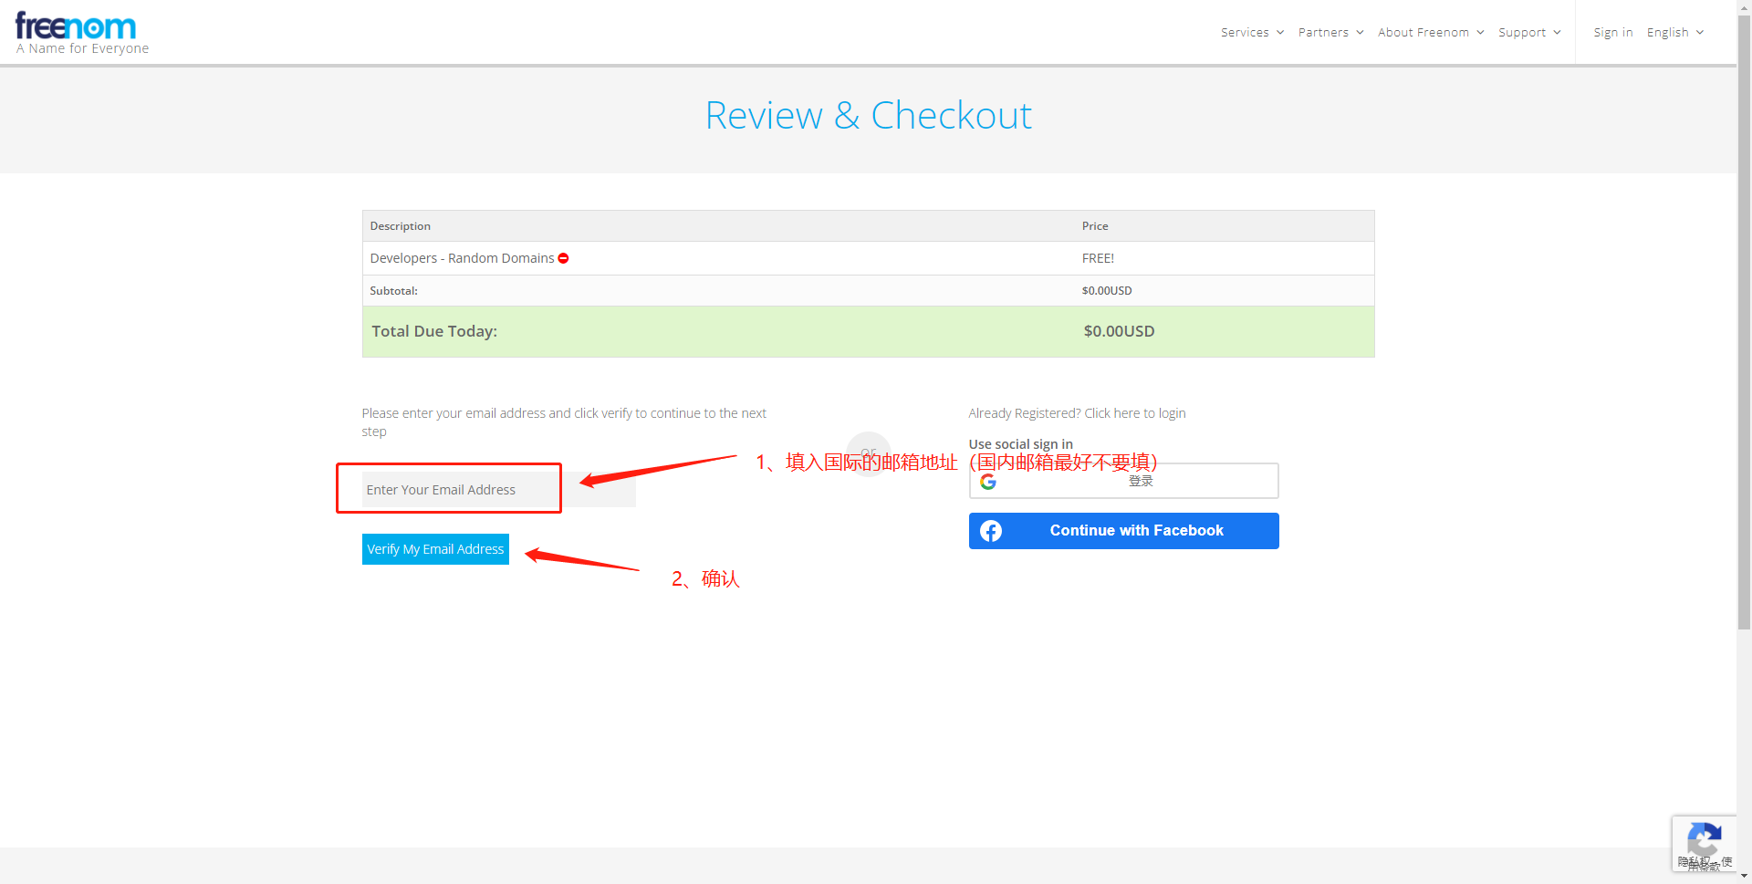Focus the Enter Your Email Address field
Image resolution: width=1752 pixels, height=884 pixels.
click(459, 490)
